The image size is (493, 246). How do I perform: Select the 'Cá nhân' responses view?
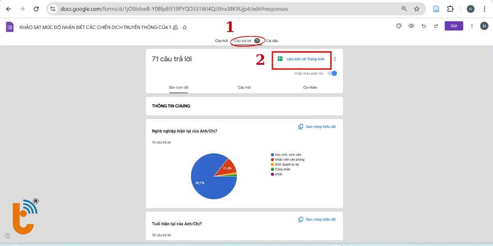pyautogui.click(x=310, y=87)
